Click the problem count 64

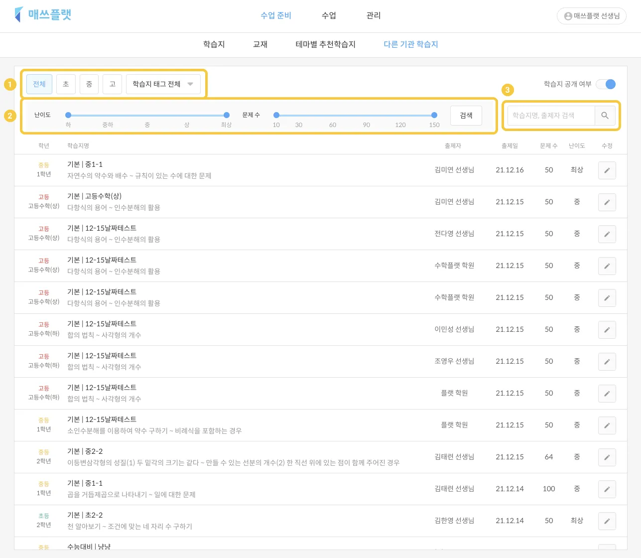click(x=549, y=457)
